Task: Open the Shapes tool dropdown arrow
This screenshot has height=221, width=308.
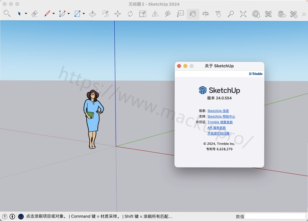Action: pos(84,13)
